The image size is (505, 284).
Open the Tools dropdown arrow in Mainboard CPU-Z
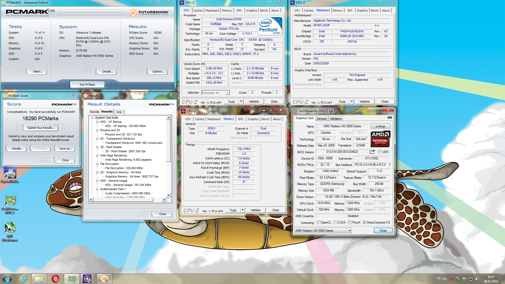[x=352, y=102]
